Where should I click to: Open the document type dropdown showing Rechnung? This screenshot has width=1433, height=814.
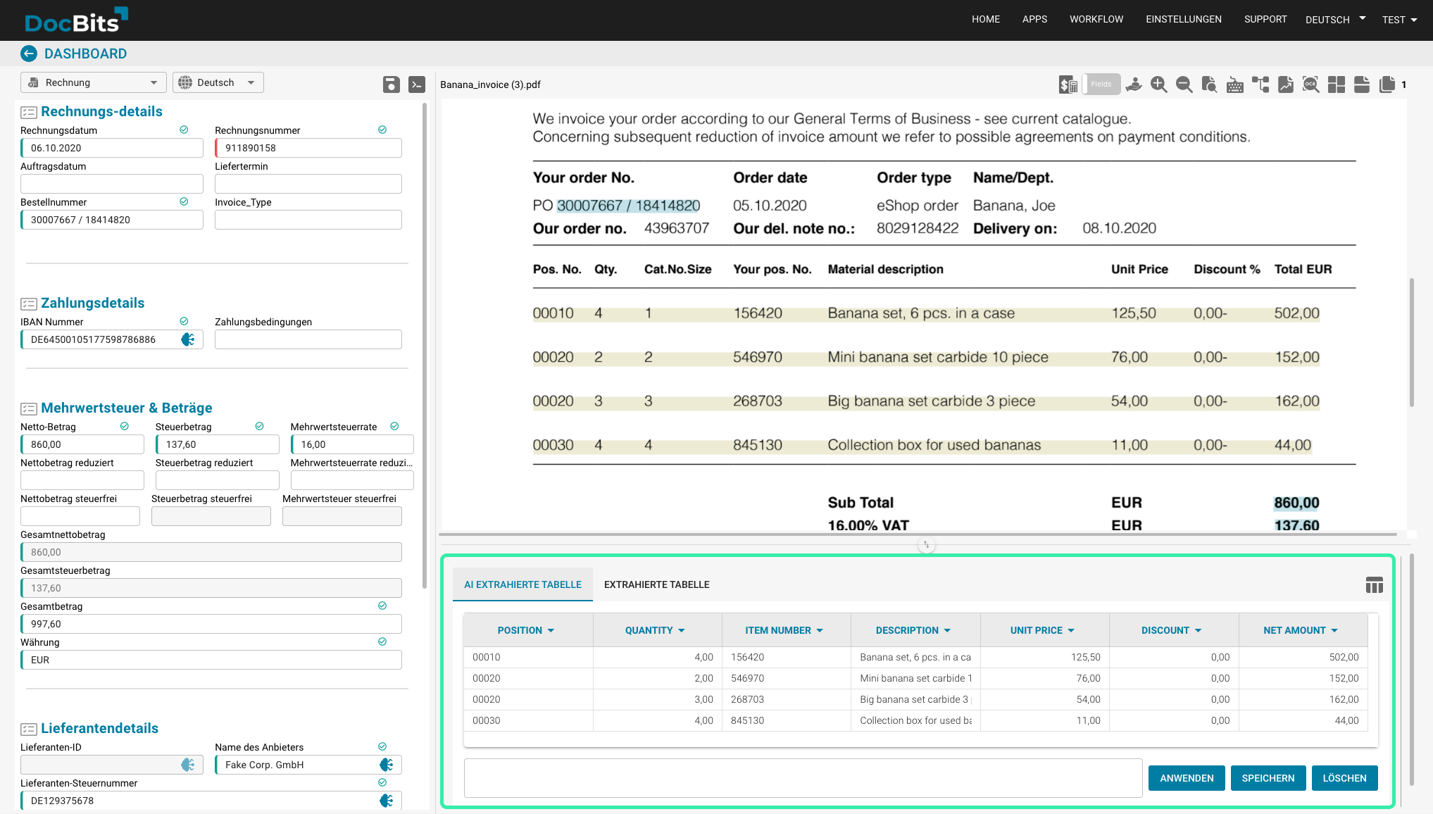(93, 82)
